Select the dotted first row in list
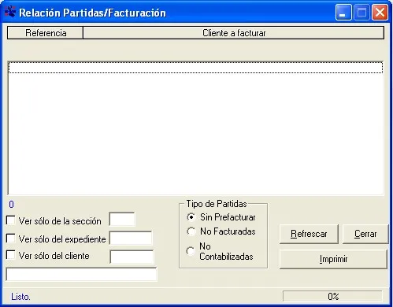This screenshot has width=393, height=307. point(195,68)
